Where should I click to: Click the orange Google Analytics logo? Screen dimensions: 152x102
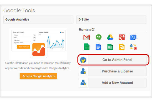click(x=39, y=49)
